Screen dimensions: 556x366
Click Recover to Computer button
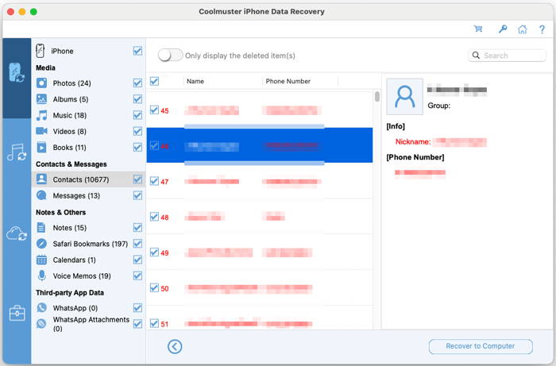(481, 346)
